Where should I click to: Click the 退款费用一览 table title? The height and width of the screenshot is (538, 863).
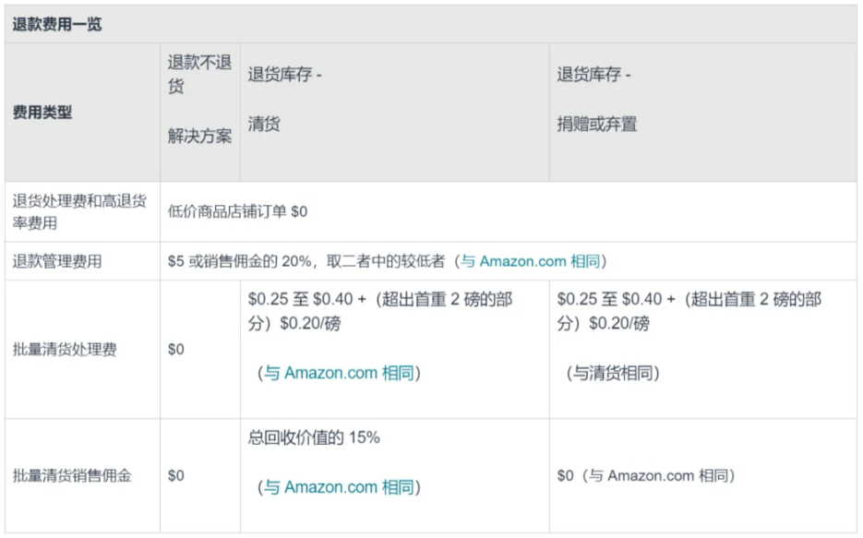[57, 25]
